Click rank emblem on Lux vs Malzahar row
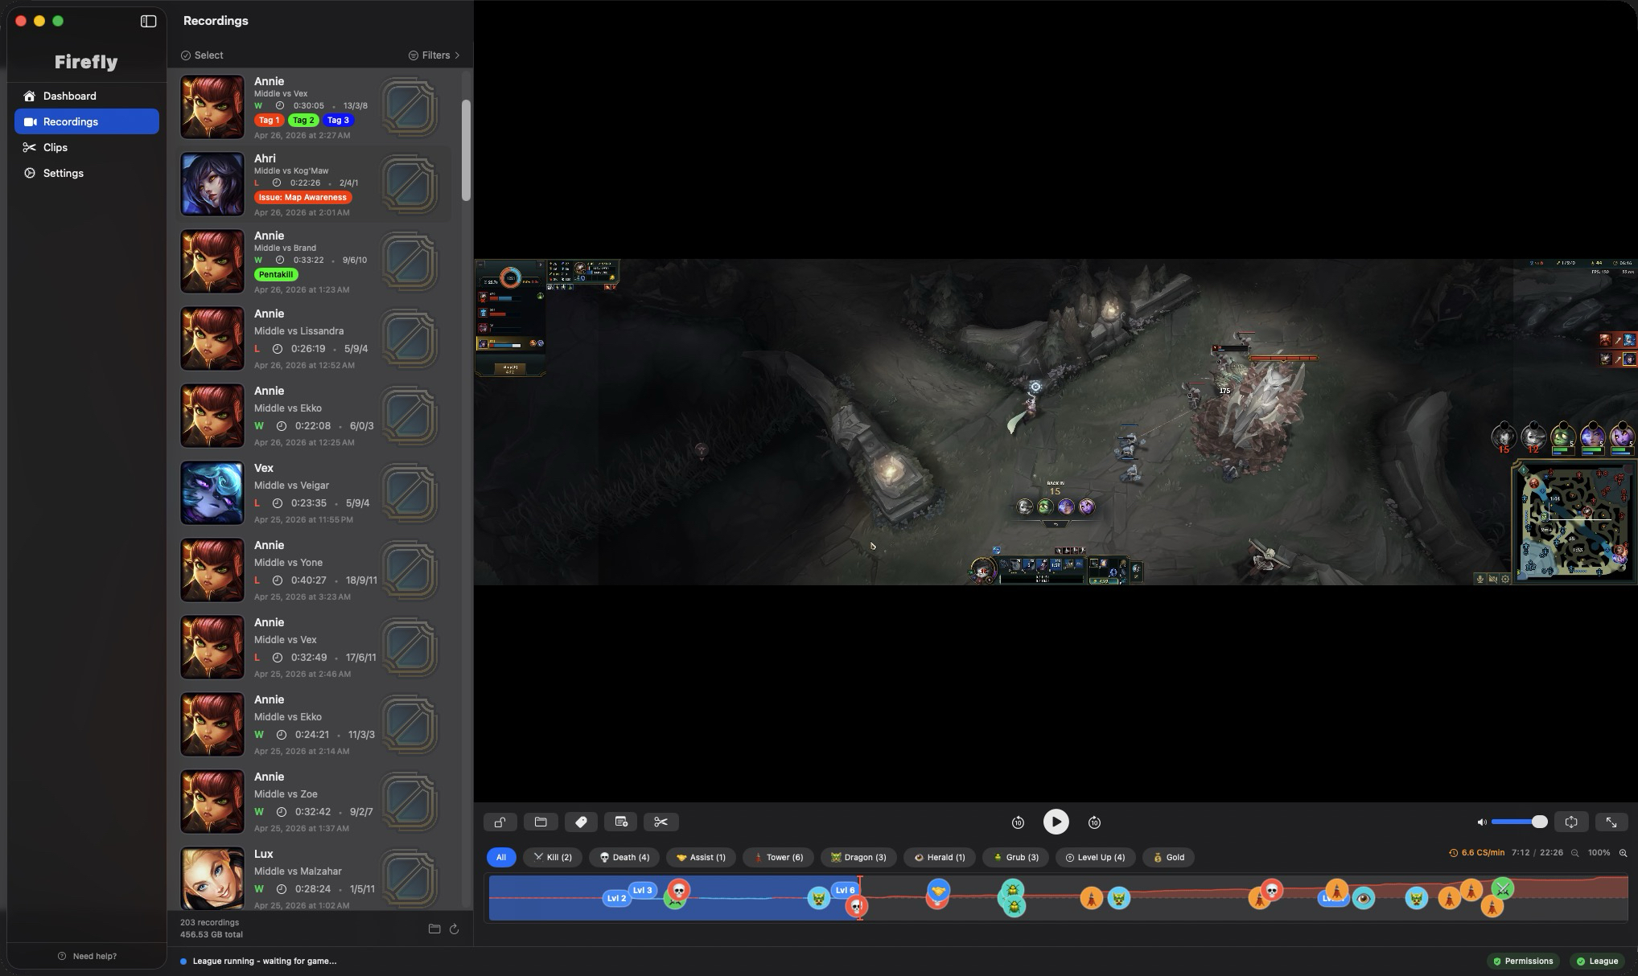 (x=409, y=879)
